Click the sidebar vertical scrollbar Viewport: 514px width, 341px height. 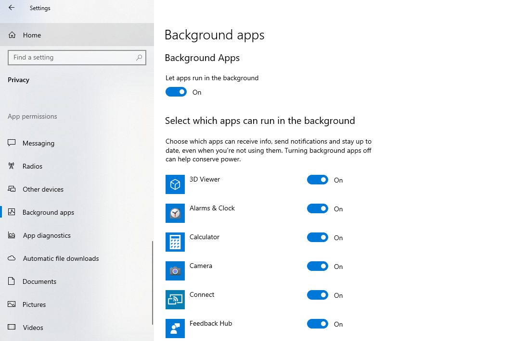pos(153,283)
